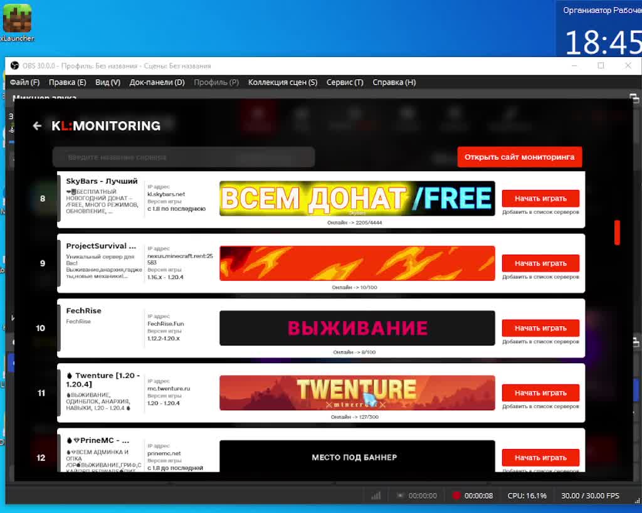The image size is (642, 513).
Task: Click the 00:00:08 recording timer
Action: pyautogui.click(x=478, y=496)
